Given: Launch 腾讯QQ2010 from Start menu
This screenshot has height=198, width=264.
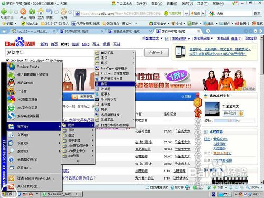Looking at the screenshot, I should coord(34,83).
